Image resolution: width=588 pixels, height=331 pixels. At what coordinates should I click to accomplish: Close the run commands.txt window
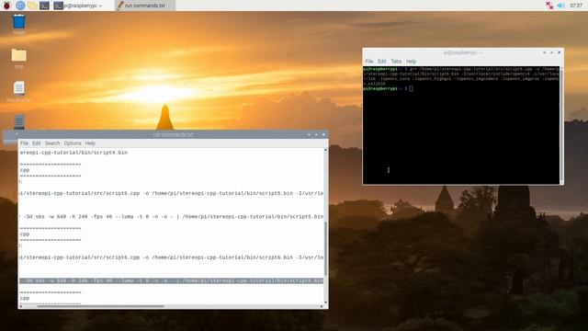[323, 135]
